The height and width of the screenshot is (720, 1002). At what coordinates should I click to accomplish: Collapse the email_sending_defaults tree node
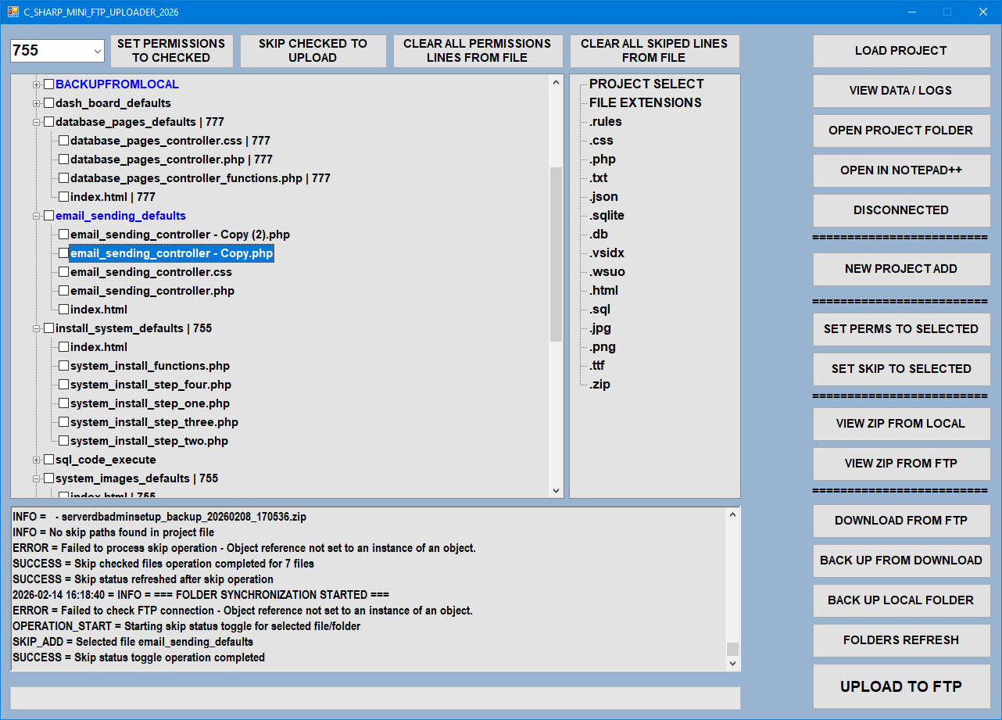coord(36,216)
